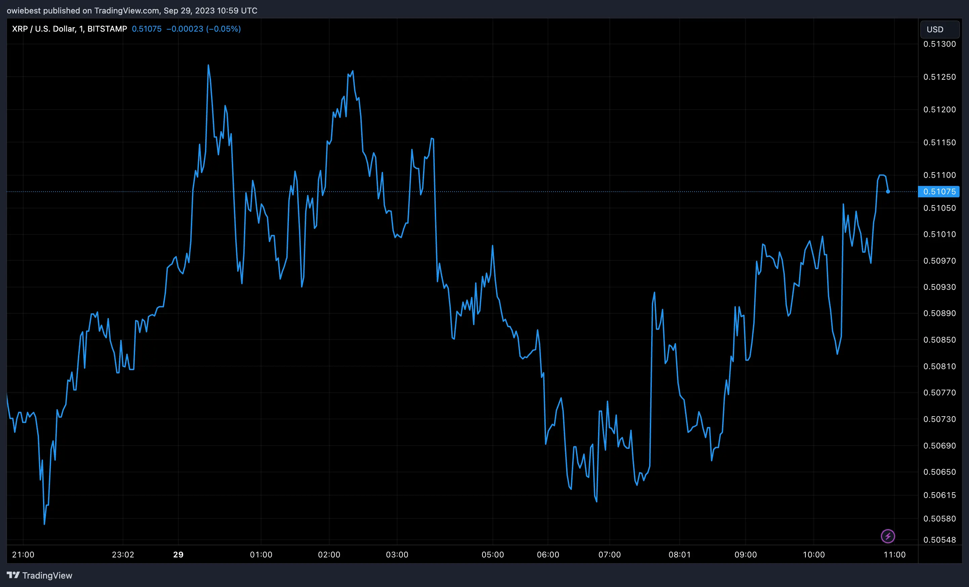Click the owiebest publisher link

pos(25,11)
